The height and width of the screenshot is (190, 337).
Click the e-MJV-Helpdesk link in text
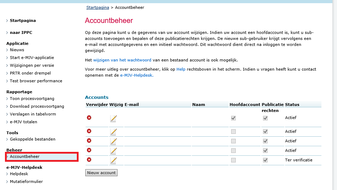(137, 75)
